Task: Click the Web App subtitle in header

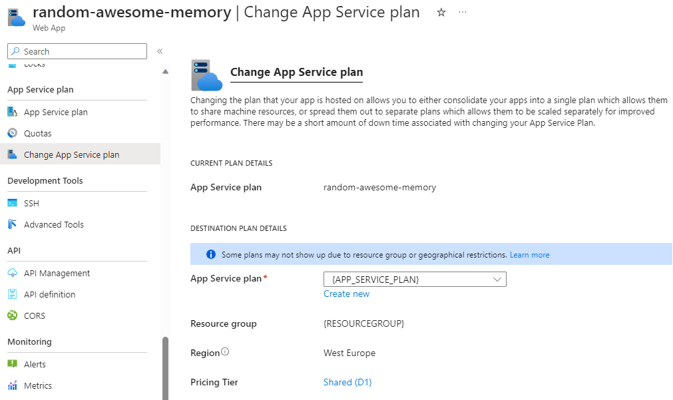Action: [x=49, y=28]
